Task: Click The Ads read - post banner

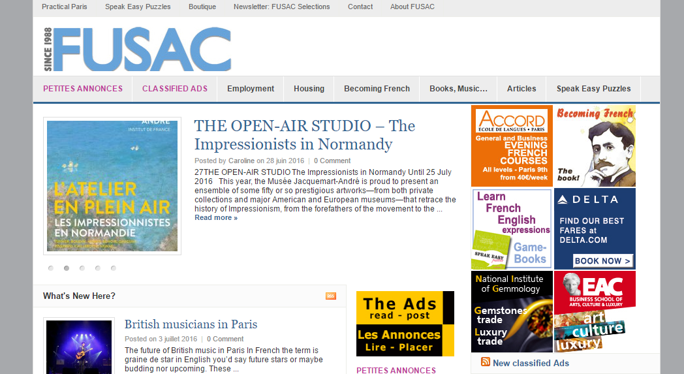Action: tap(405, 323)
